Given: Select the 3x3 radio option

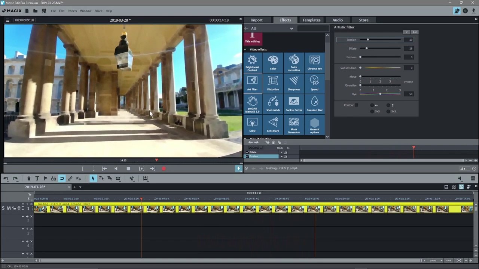Looking at the screenshot, I should [372, 111].
